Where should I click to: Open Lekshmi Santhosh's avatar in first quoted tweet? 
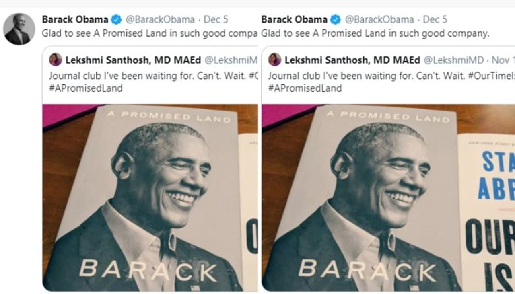point(56,60)
